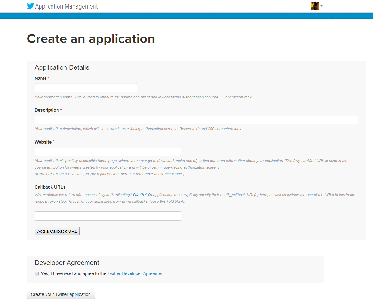Focus the Callback URLs input field
Screen dimensions: 373x299
click(x=108, y=216)
